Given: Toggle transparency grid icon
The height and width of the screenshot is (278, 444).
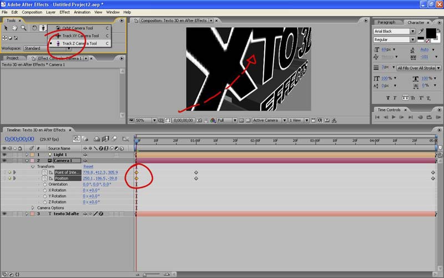Looking at the screenshot, I should click(x=248, y=120).
